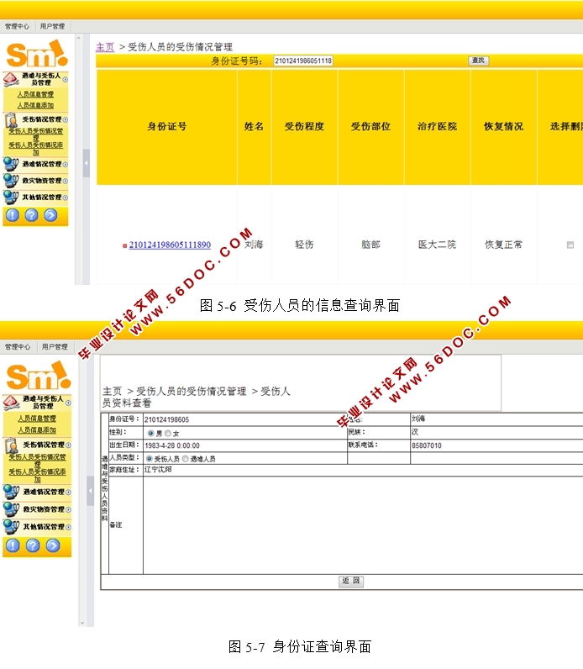Click 遇难与受伤人员管理 icon in Figure 5-7 sidebar
Screen dimensions: 583x669
pos(11,403)
